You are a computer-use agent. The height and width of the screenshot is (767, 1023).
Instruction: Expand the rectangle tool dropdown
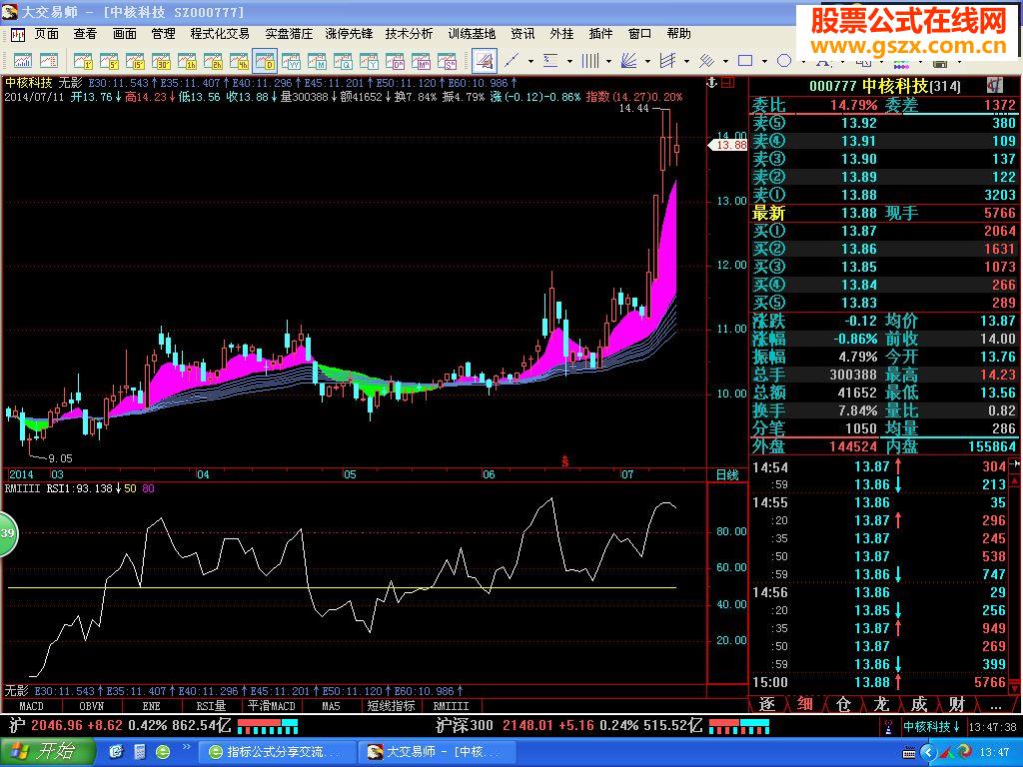(764, 61)
